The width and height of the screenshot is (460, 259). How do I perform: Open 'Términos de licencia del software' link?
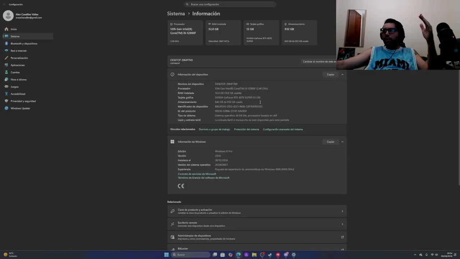204,178
